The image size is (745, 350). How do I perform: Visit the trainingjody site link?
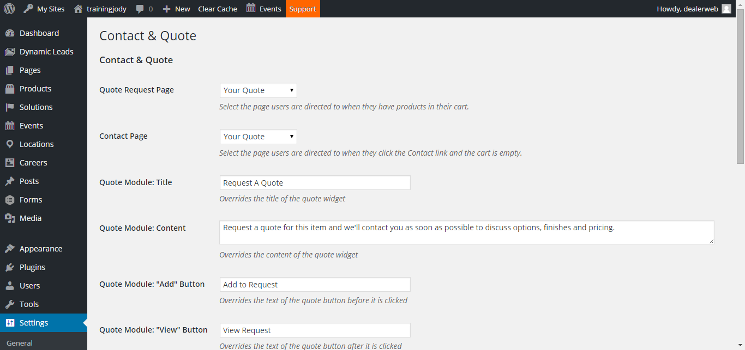106,9
